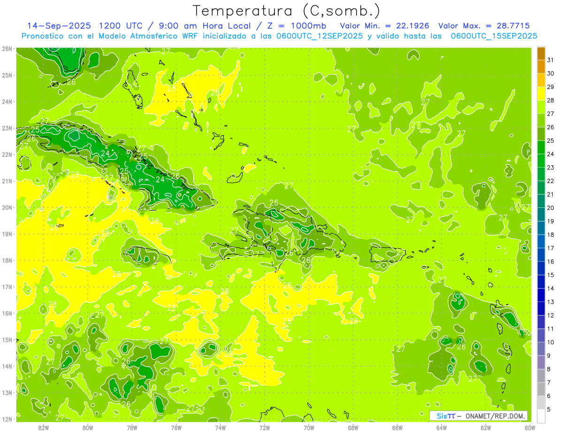The height and width of the screenshot is (434, 563).
Task: Click the '25N' latitude axis label
Action: 7,75
